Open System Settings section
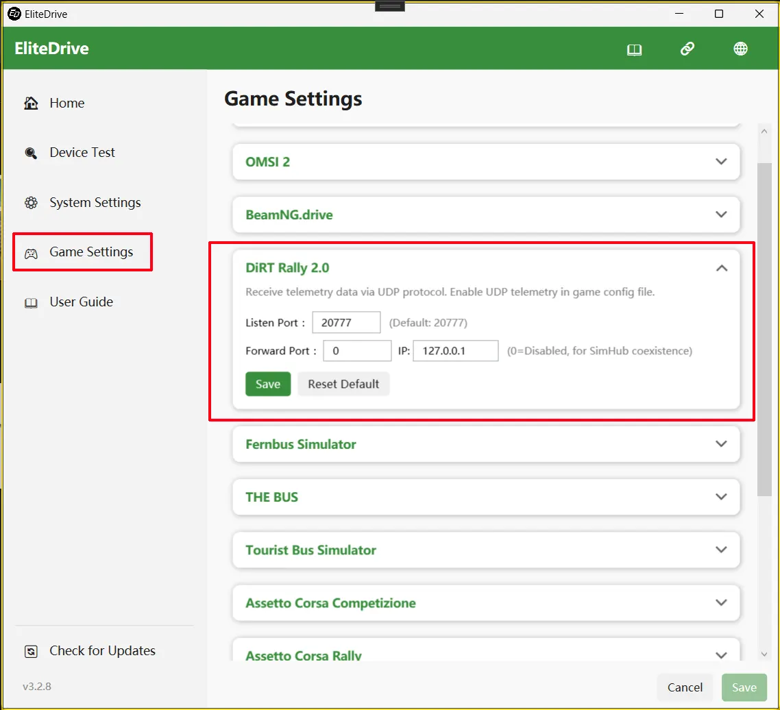780x710 pixels. (95, 202)
